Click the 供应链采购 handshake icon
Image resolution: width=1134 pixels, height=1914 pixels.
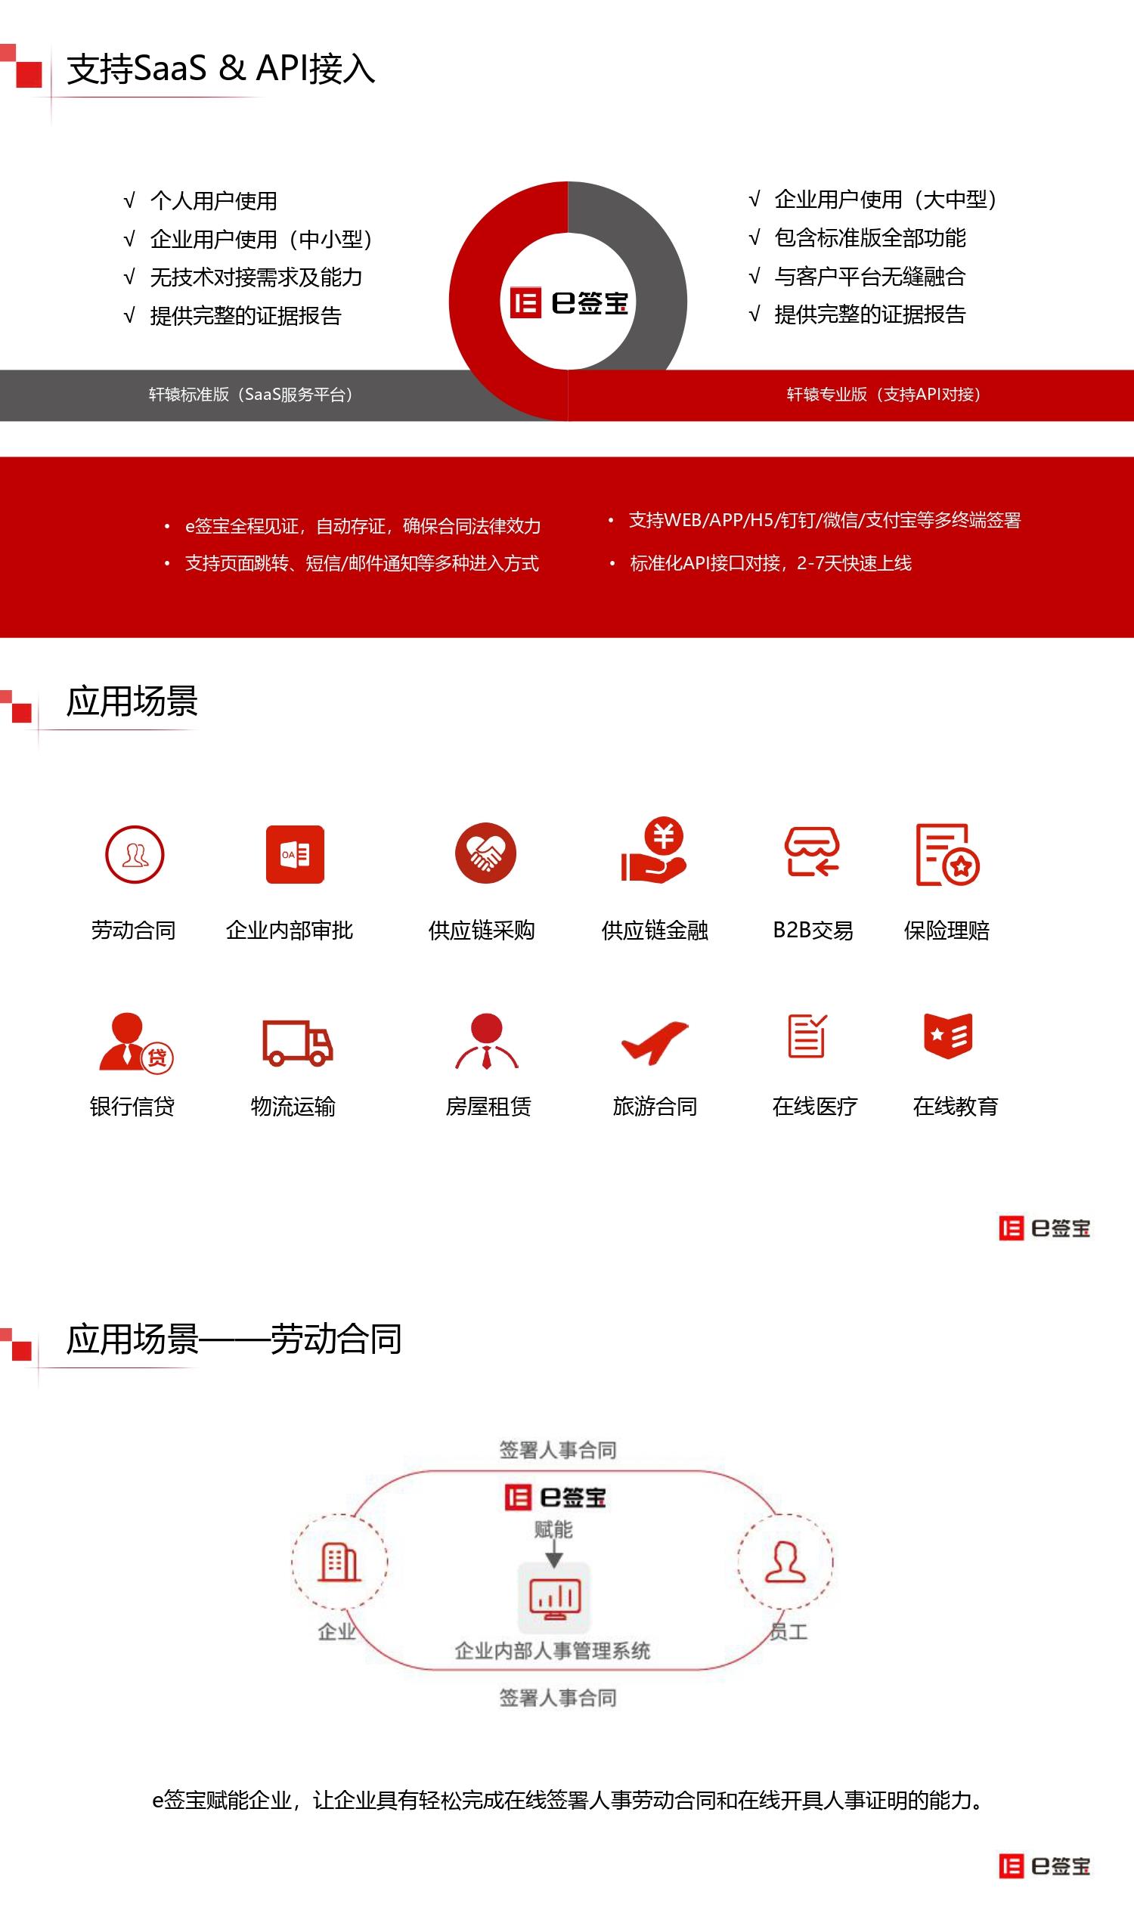(486, 853)
